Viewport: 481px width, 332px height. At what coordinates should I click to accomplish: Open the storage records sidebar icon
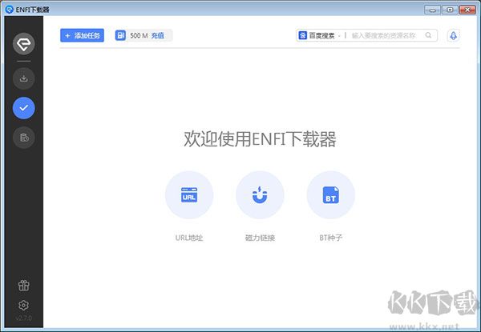tap(23, 138)
